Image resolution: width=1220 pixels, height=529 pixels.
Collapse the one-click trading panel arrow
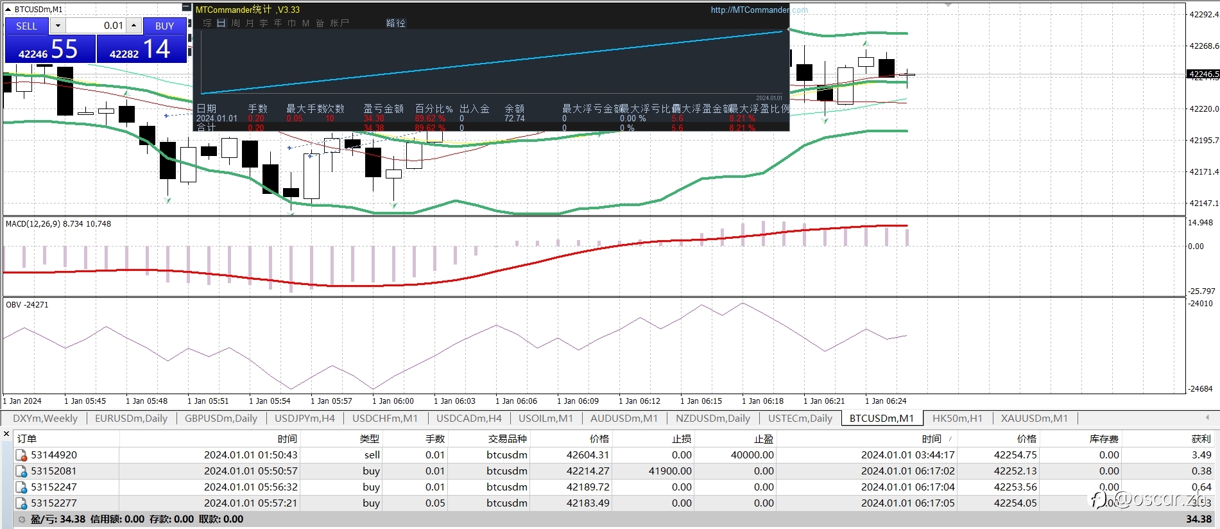click(x=8, y=10)
